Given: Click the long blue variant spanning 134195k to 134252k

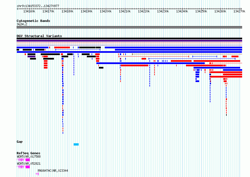Looking at the screenshot, I should [x=151, y=63].
